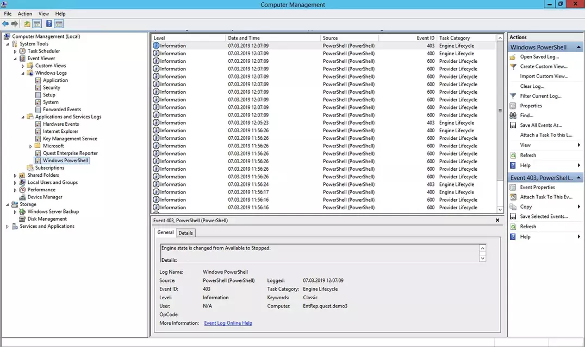Collapse the Windows Logs node
The height and width of the screenshot is (347, 585).
tap(23, 73)
